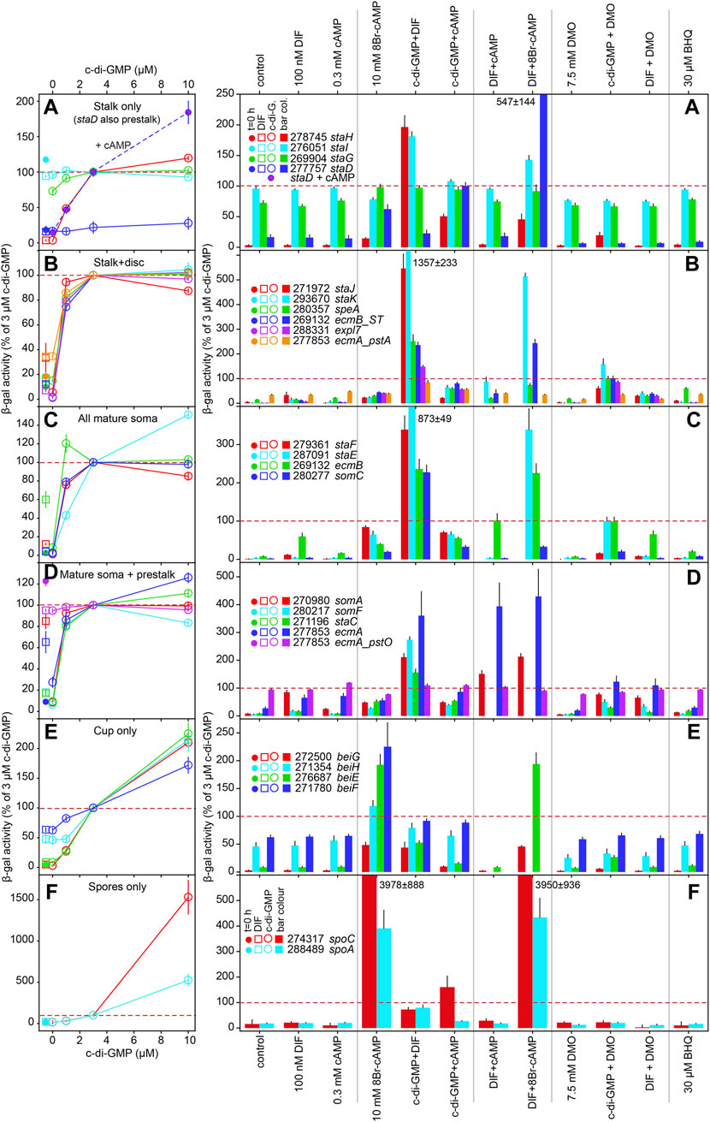
Task: Select legend entry "287091 staE"
Action: [x=324, y=455]
